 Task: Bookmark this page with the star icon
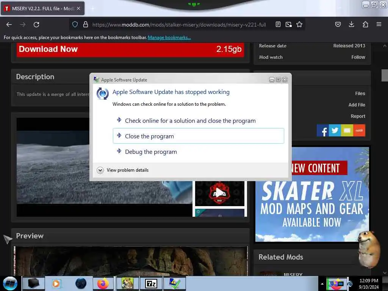pyautogui.click(x=299, y=24)
